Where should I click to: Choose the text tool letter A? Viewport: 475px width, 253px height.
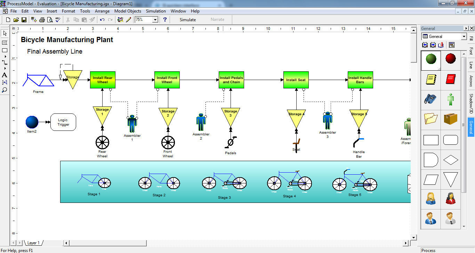(x=5, y=75)
